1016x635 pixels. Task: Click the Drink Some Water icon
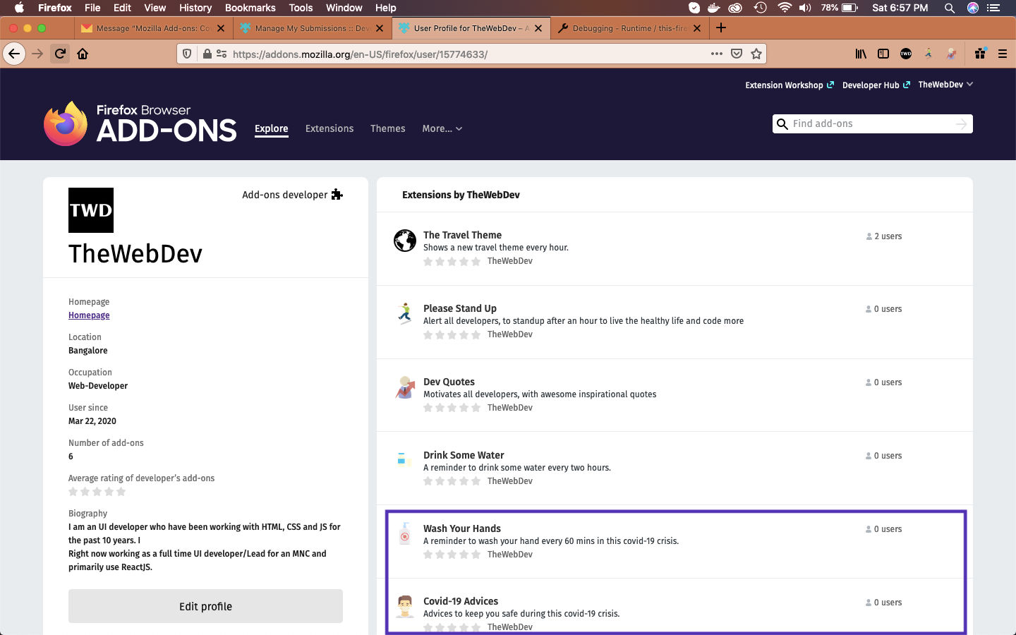pos(405,460)
